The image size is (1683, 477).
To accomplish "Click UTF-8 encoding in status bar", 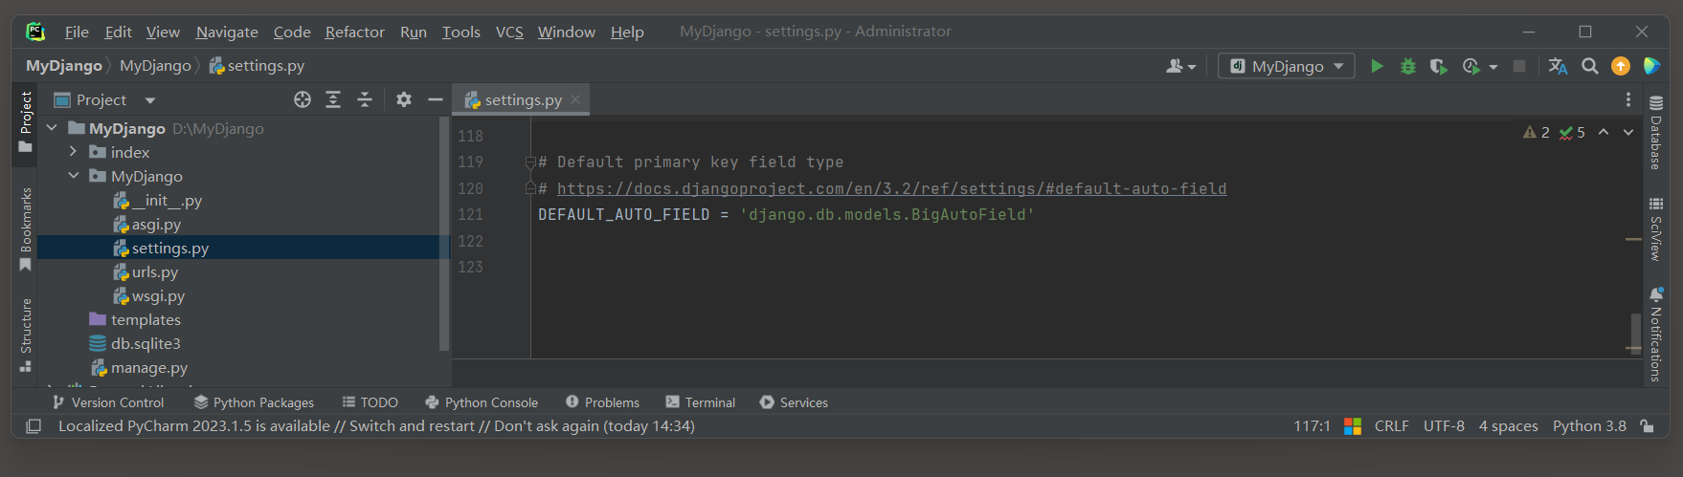I will [1444, 426].
